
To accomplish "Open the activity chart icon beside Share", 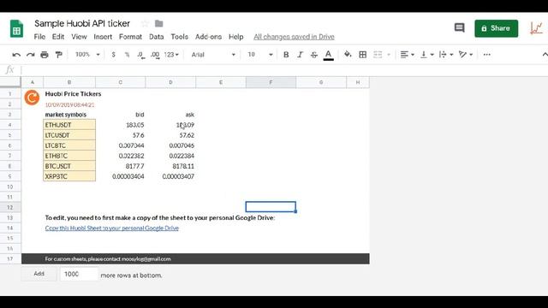I will tap(536, 28).
